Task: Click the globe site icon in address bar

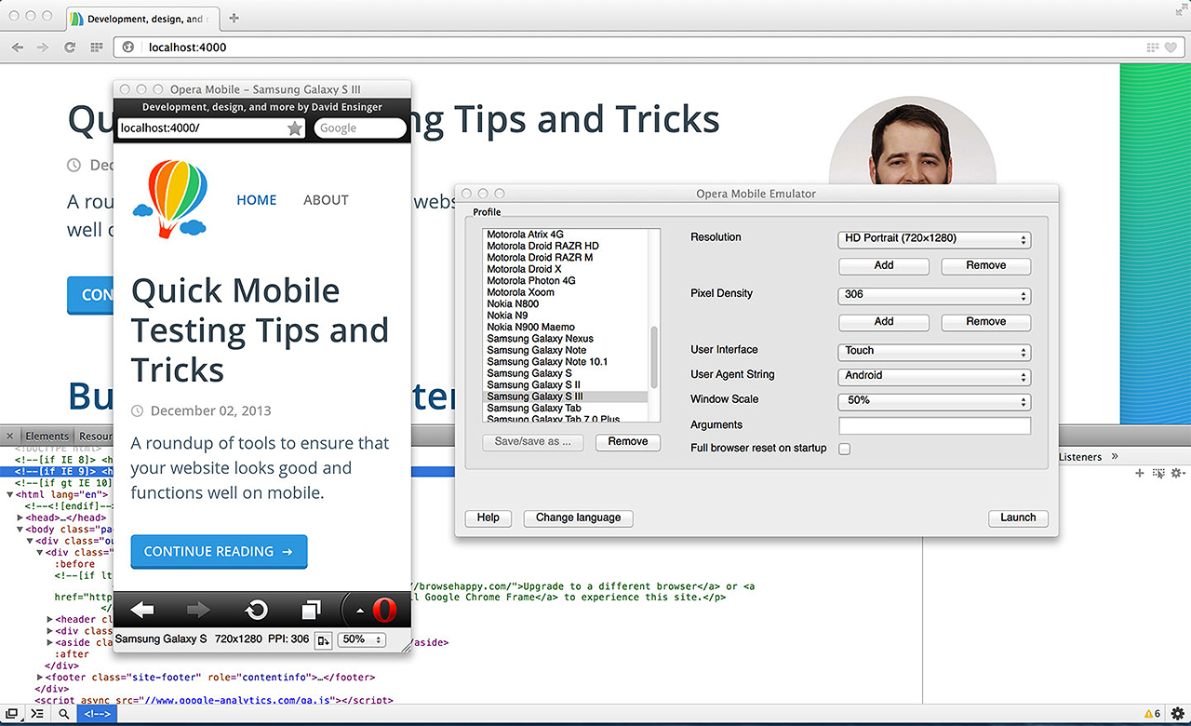Action: pyautogui.click(x=128, y=47)
